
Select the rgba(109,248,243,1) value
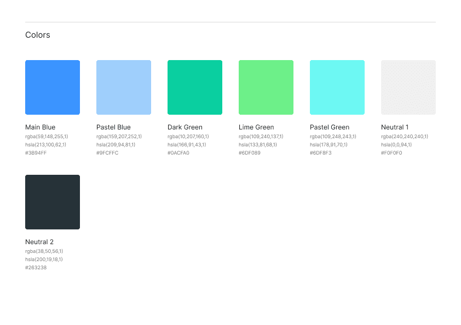[x=333, y=137]
